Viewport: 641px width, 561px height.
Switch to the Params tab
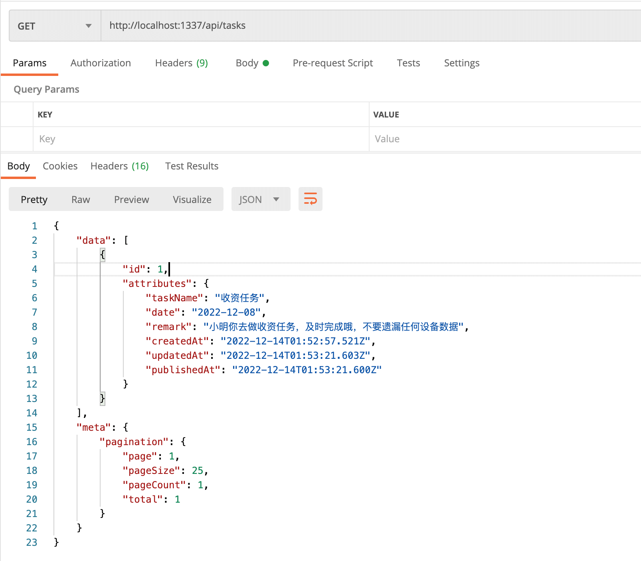click(x=30, y=63)
